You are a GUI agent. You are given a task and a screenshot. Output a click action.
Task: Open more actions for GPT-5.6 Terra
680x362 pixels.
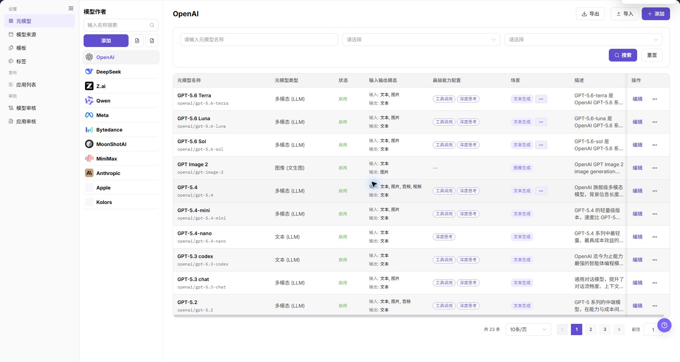[x=655, y=99]
